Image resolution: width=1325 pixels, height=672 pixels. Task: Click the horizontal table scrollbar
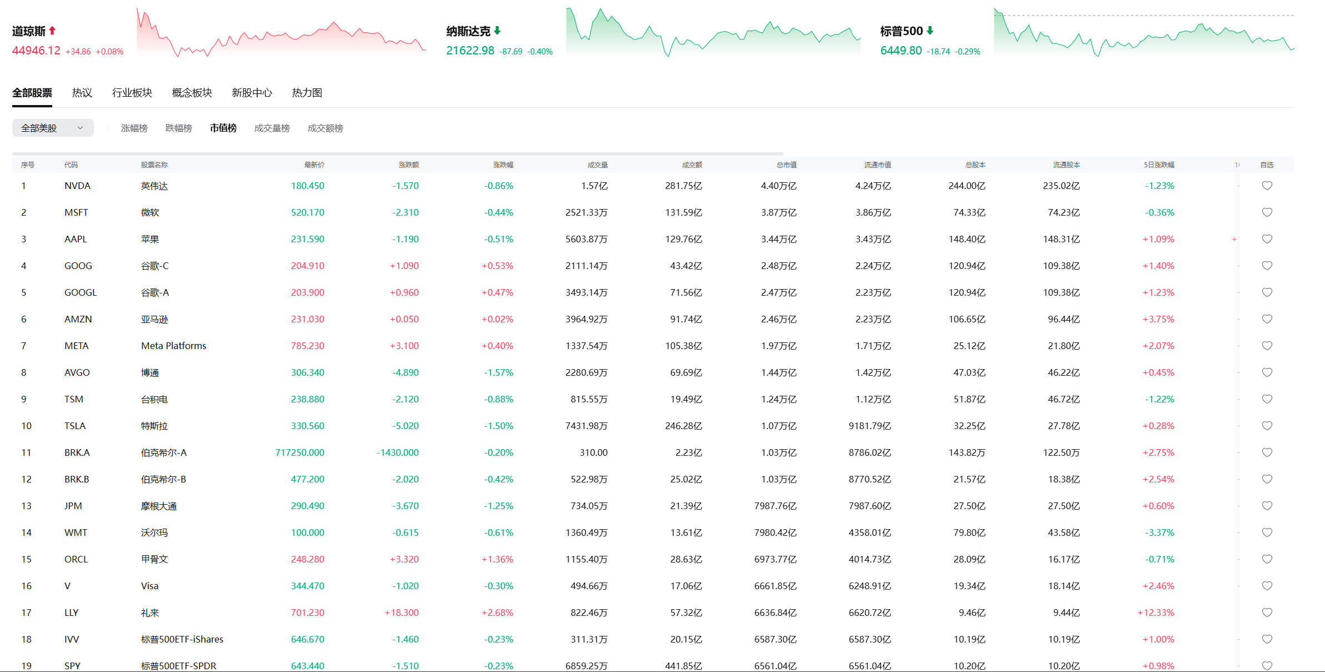pos(398,153)
